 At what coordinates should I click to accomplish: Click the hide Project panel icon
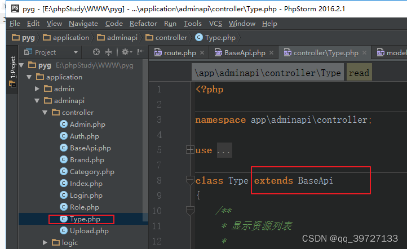[x=141, y=52]
